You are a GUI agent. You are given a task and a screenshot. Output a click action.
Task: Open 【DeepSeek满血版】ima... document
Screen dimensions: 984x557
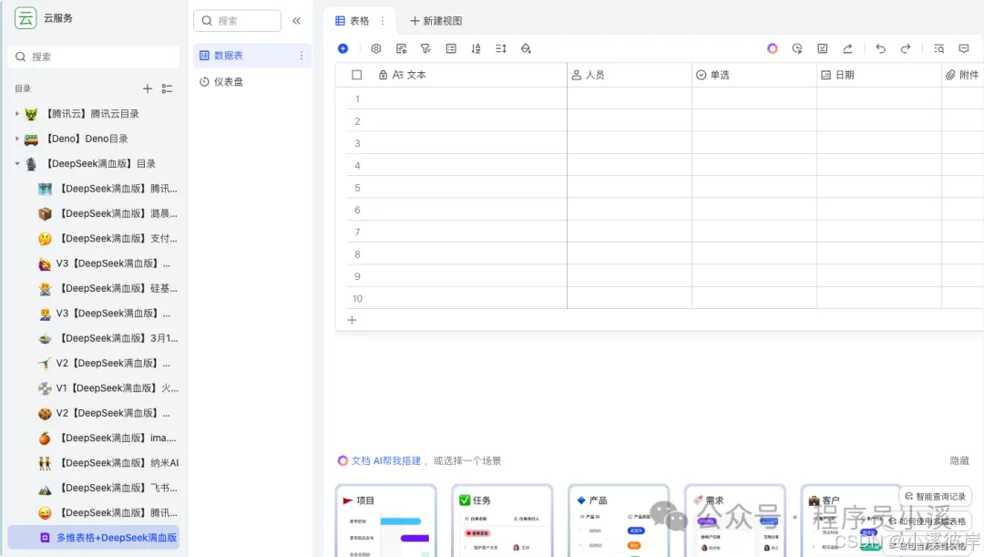pyautogui.click(x=108, y=438)
